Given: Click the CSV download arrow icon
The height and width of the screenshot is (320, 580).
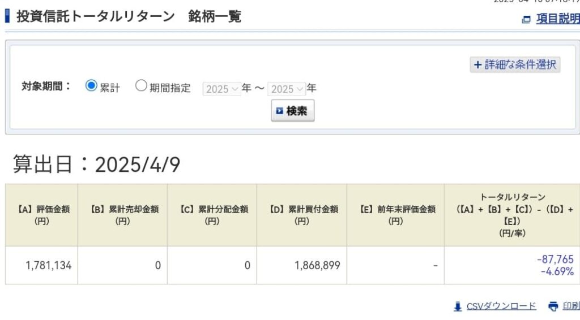Looking at the screenshot, I should coord(458,306).
